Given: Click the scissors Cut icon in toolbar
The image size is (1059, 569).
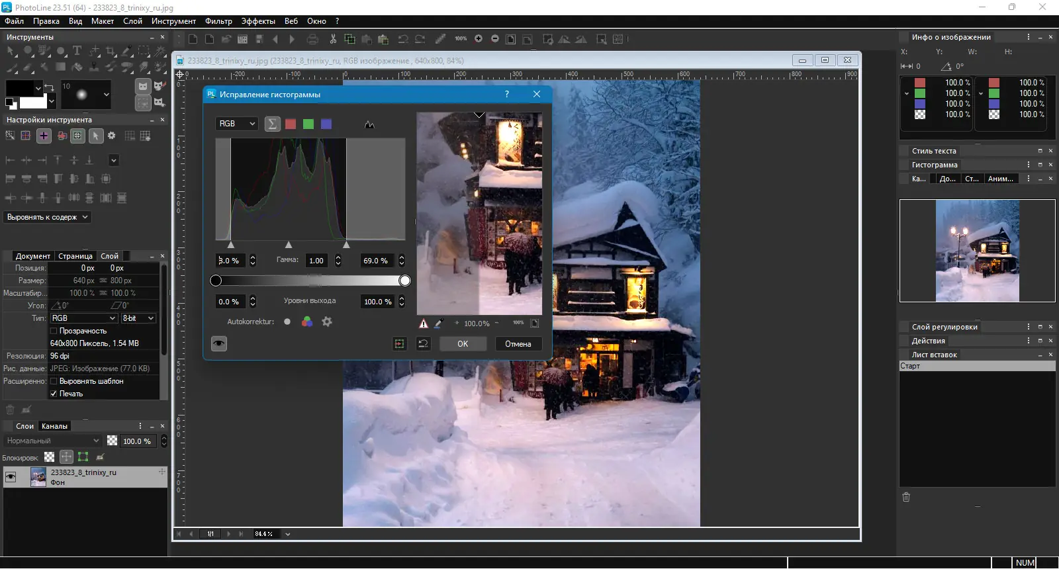Looking at the screenshot, I should pos(333,39).
